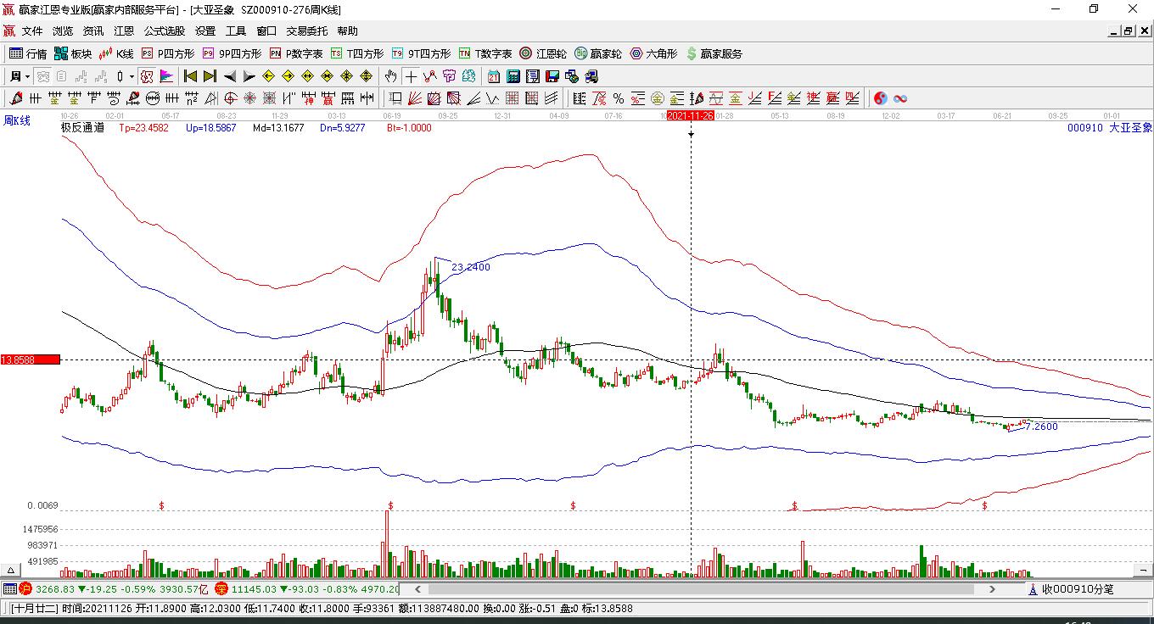
Task: Select the red pencil drawing tool
Action: [x=16, y=98]
